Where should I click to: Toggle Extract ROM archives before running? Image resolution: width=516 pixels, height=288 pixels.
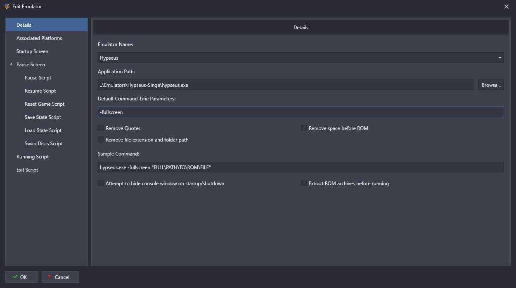pos(304,183)
